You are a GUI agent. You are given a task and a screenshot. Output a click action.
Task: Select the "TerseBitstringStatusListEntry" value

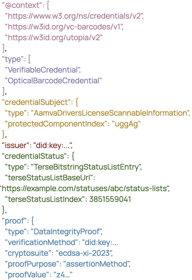pyautogui.click(x=86, y=167)
